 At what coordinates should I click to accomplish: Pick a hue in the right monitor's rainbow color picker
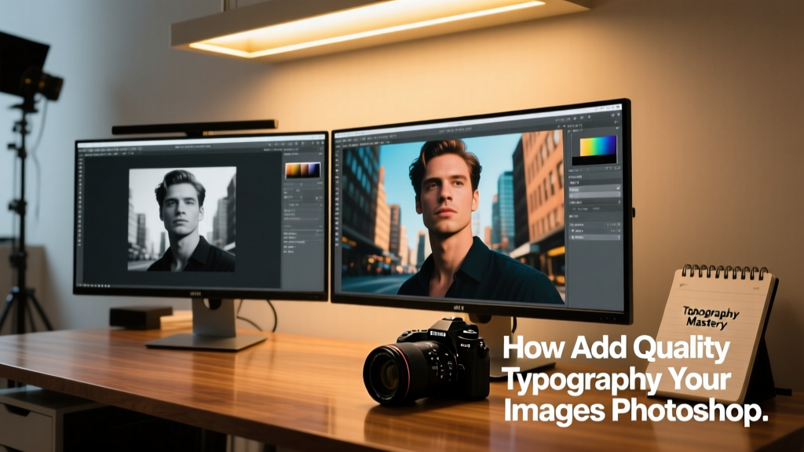click(x=598, y=145)
